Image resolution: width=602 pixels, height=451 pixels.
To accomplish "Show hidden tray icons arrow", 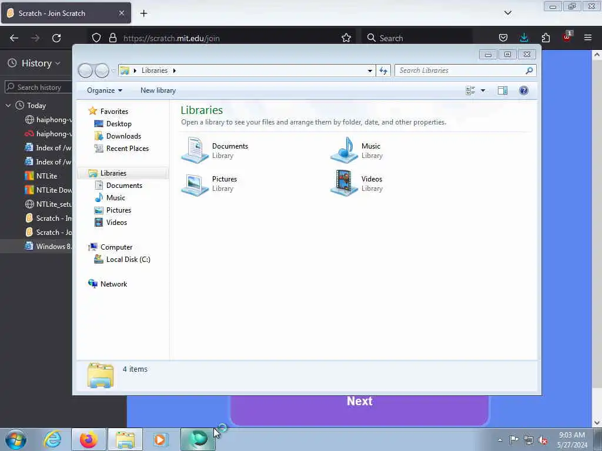I will tap(500, 440).
